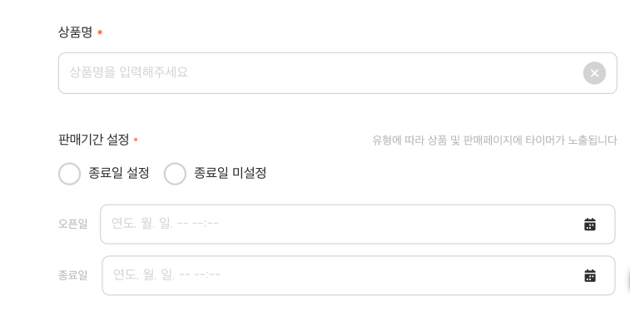Select the 월 segment in the 종료일 field
Screen dimensions: 630x316
(150, 274)
